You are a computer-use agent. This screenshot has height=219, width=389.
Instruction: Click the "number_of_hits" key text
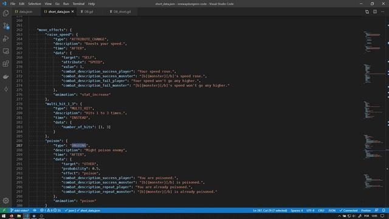[78, 127]
